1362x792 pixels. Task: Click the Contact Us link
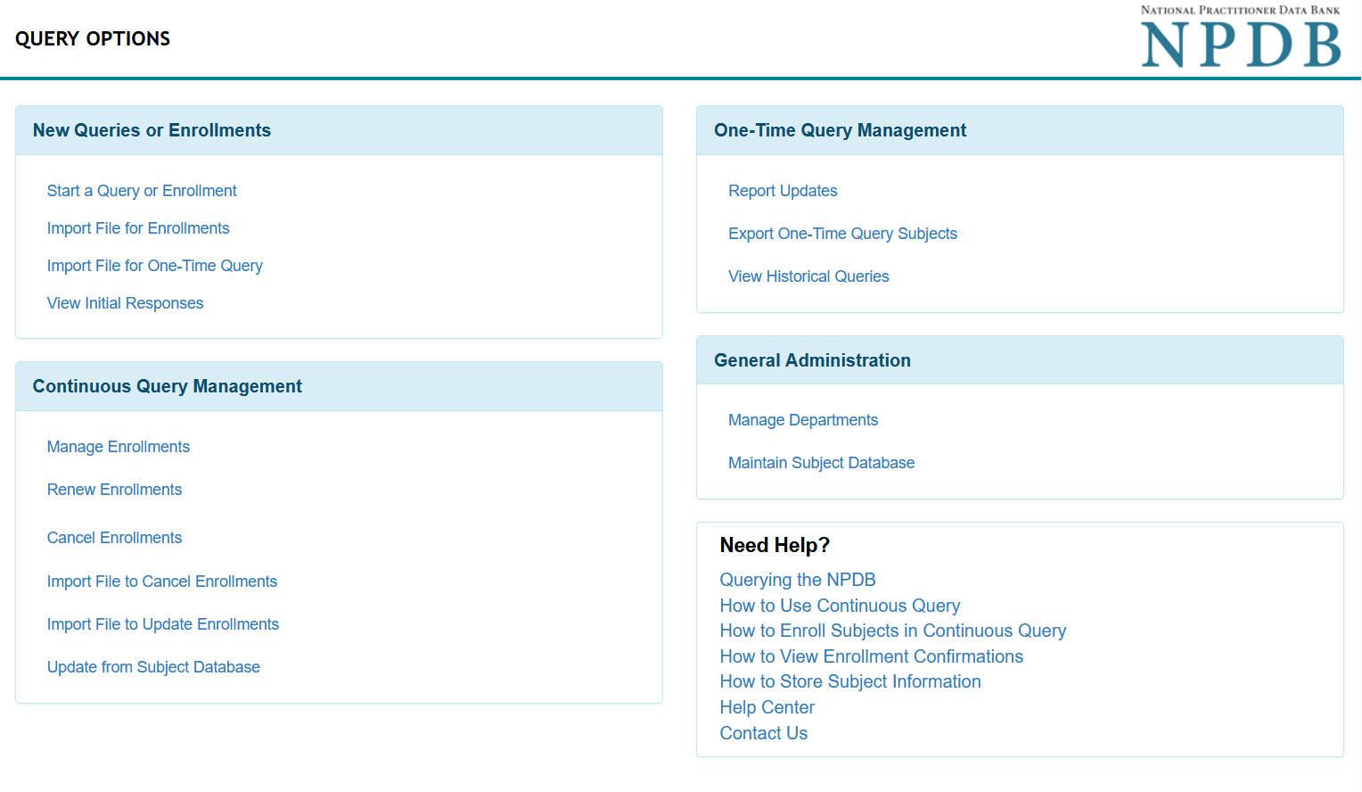pyautogui.click(x=763, y=732)
